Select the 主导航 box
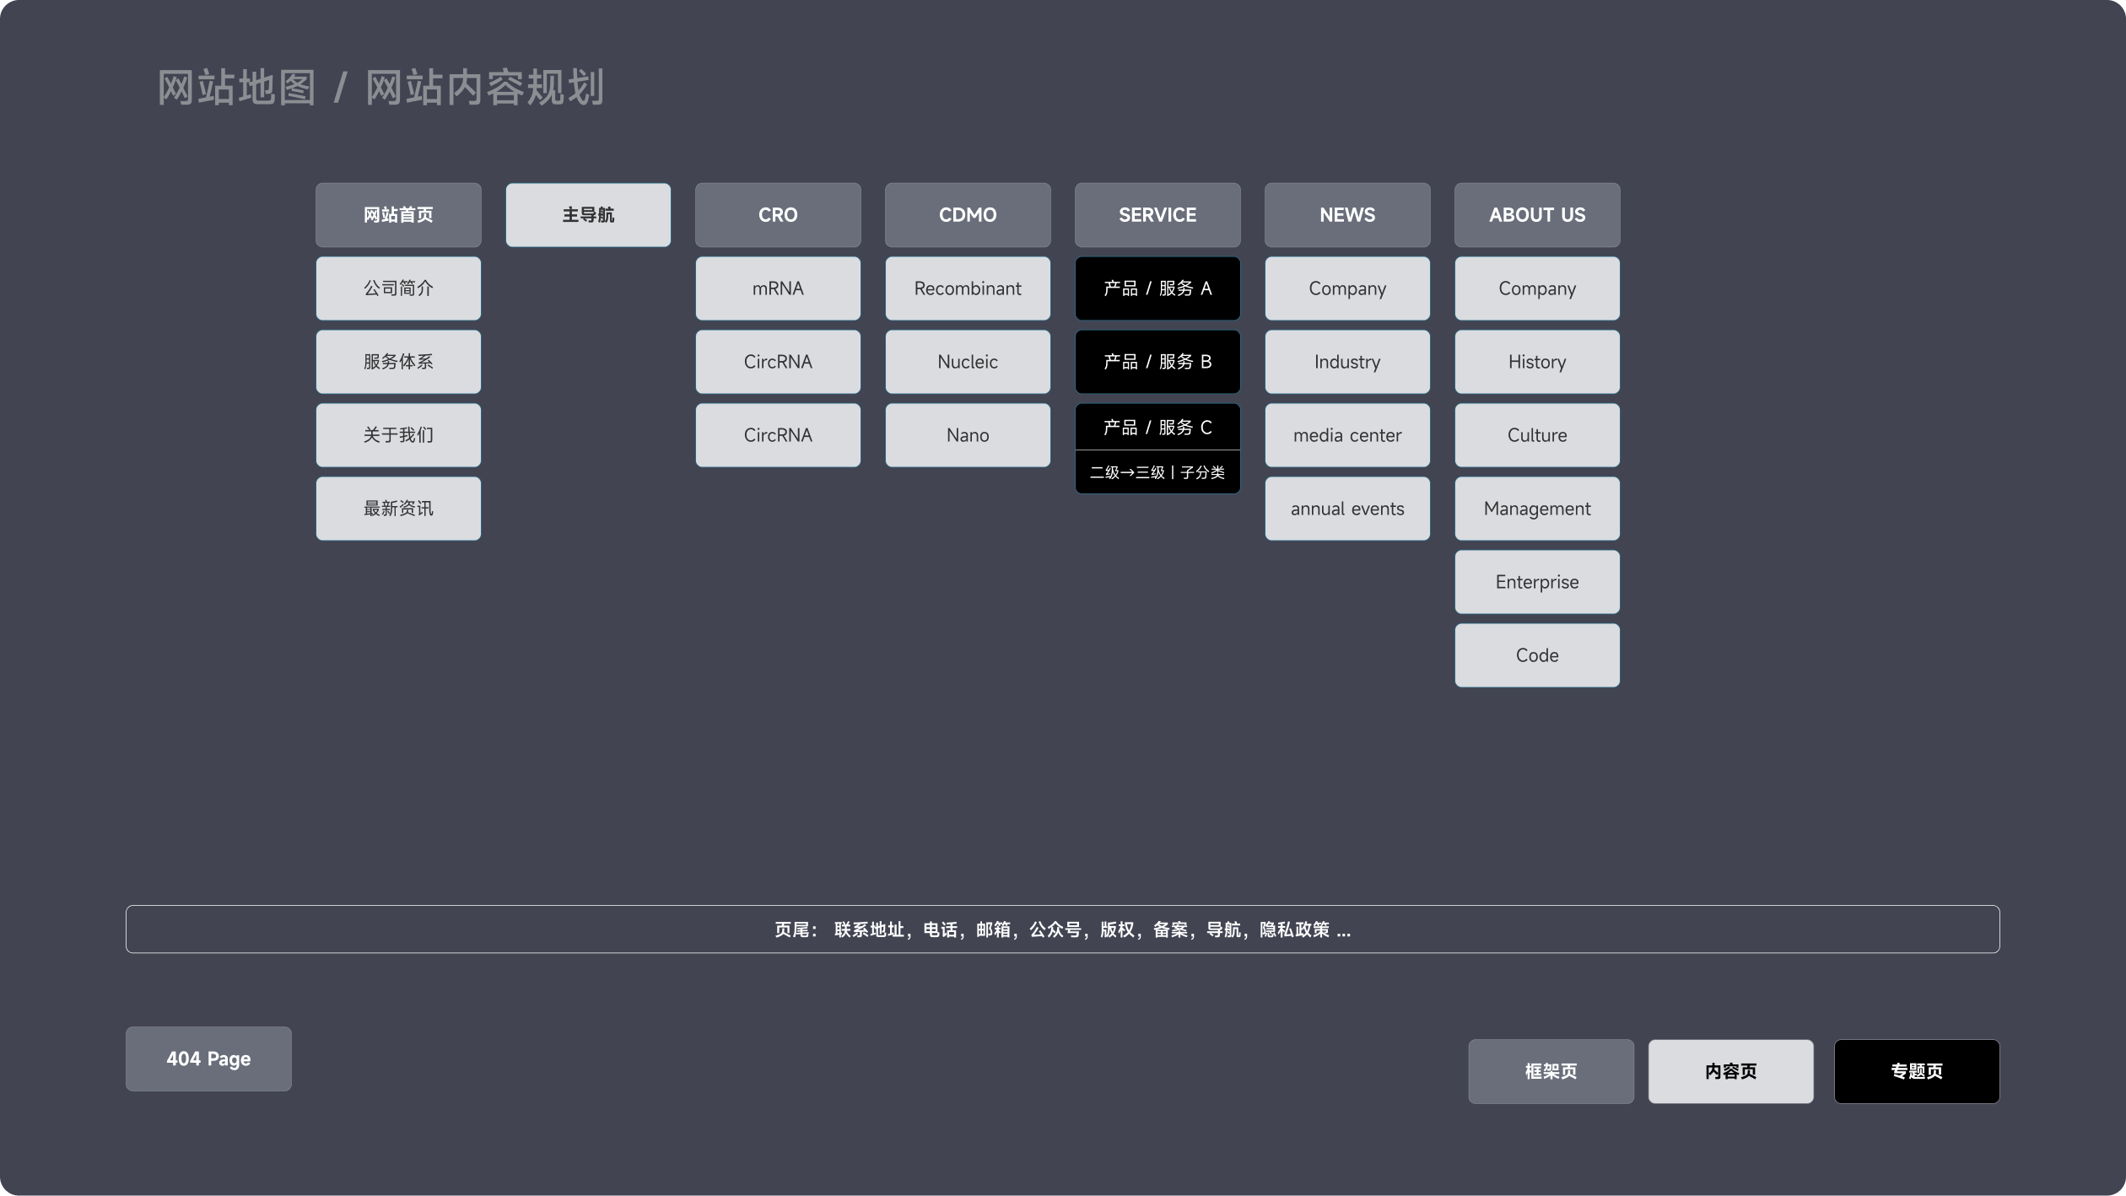The image size is (2126, 1196). click(x=588, y=215)
